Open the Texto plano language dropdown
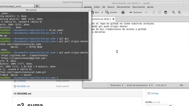 [117, 85]
